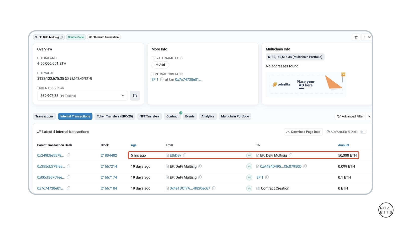This screenshot has width=401, height=225.
Task: Click the Coinzilla ad banner
Action: pos(306,84)
